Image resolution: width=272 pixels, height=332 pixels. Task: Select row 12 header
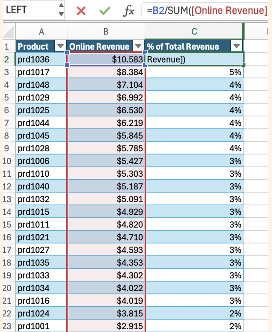click(7, 186)
